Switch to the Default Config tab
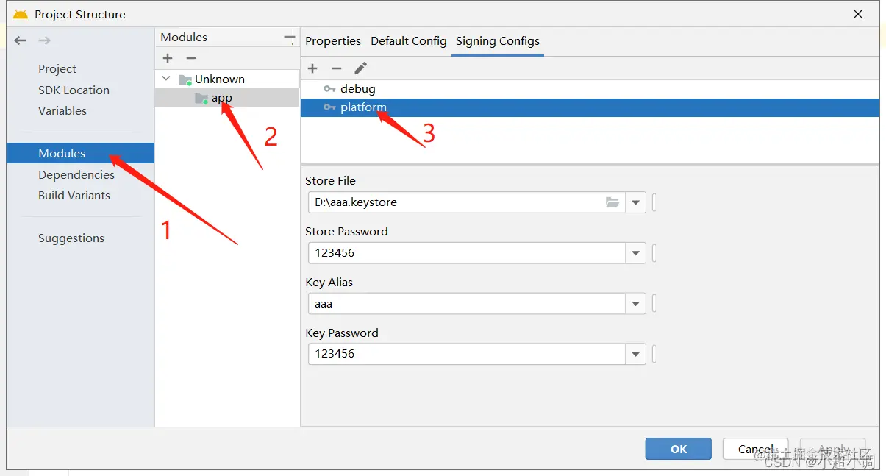This screenshot has width=886, height=476. pos(409,41)
